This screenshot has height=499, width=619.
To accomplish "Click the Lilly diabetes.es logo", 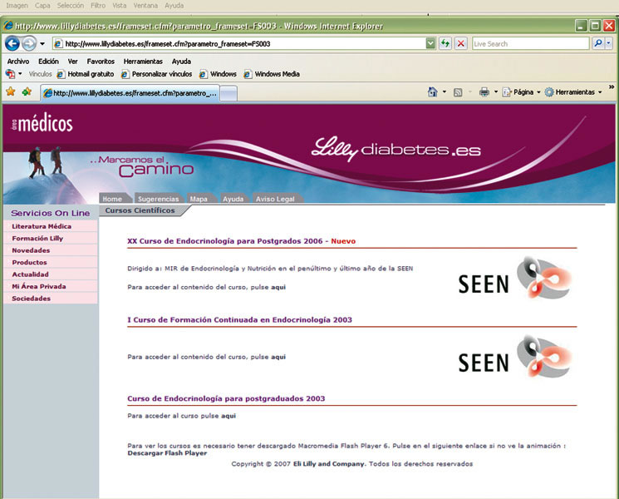I will (396, 150).
